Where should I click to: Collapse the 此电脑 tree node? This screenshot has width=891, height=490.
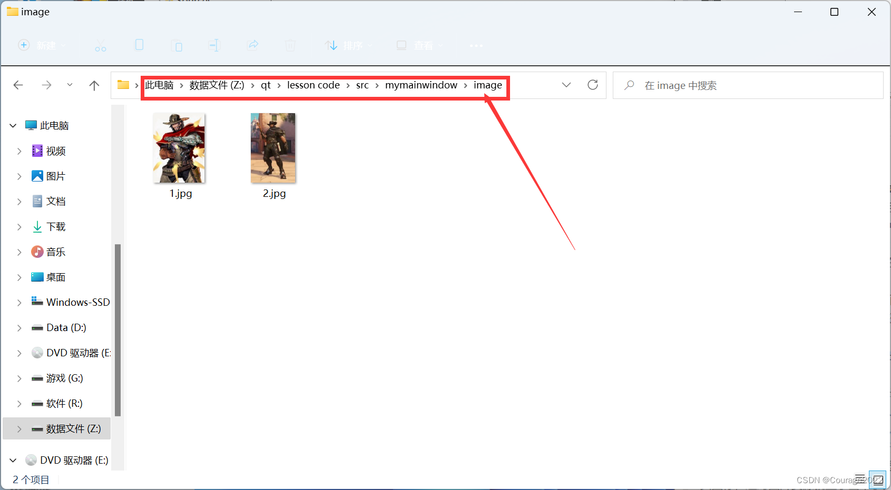tap(13, 125)
